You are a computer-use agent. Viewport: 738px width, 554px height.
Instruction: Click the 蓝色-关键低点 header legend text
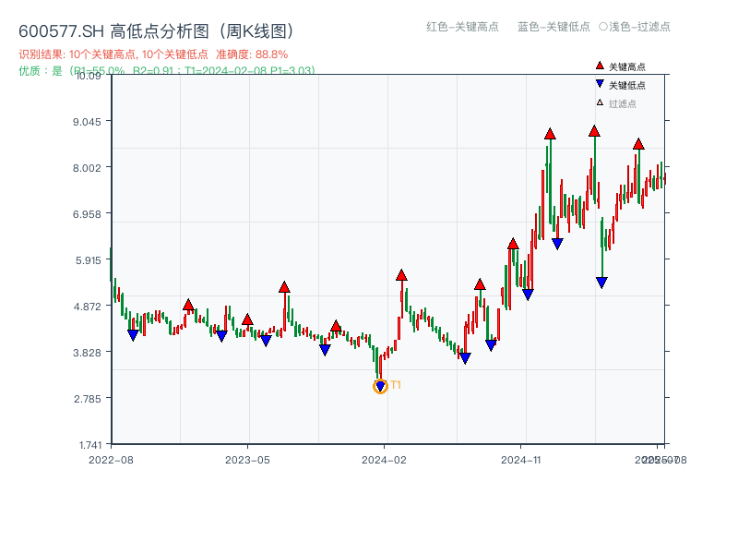coord(553,27)
